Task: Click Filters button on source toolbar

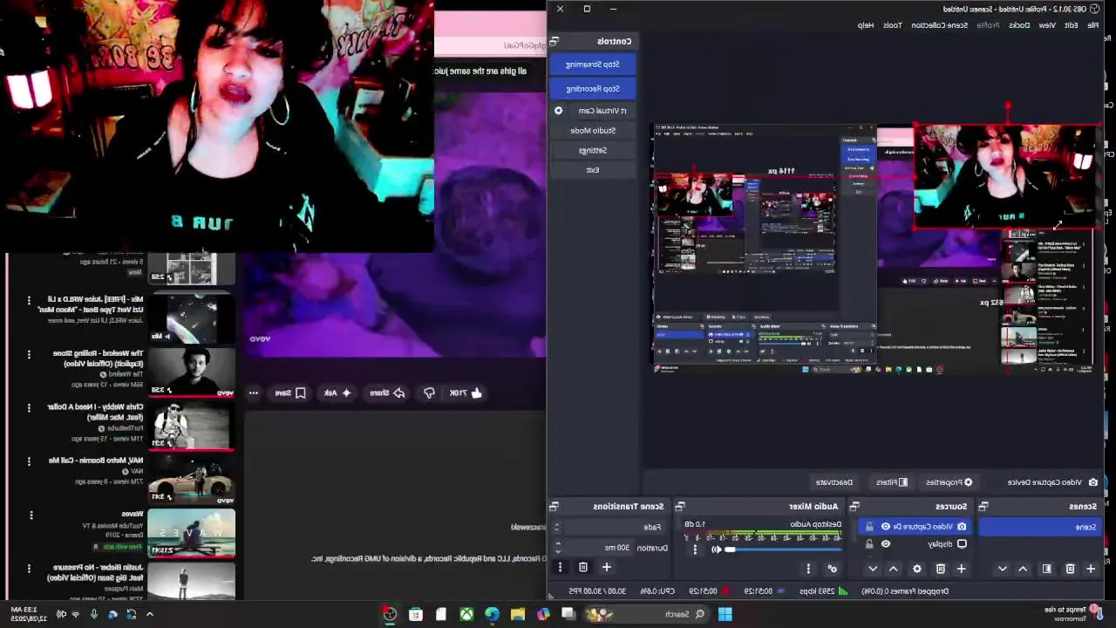Action: pos(892,482)
